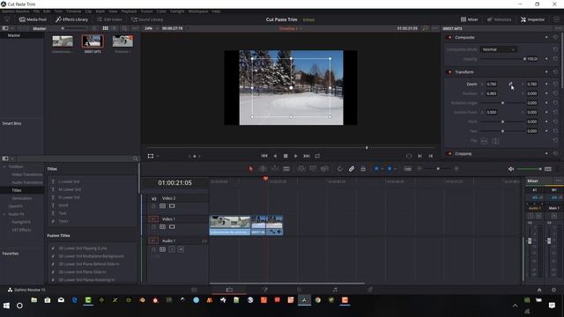Viewport: 564px width, 317px height.
Task: Switch to the Fusion page tab
Action: (x=264, y=290)
